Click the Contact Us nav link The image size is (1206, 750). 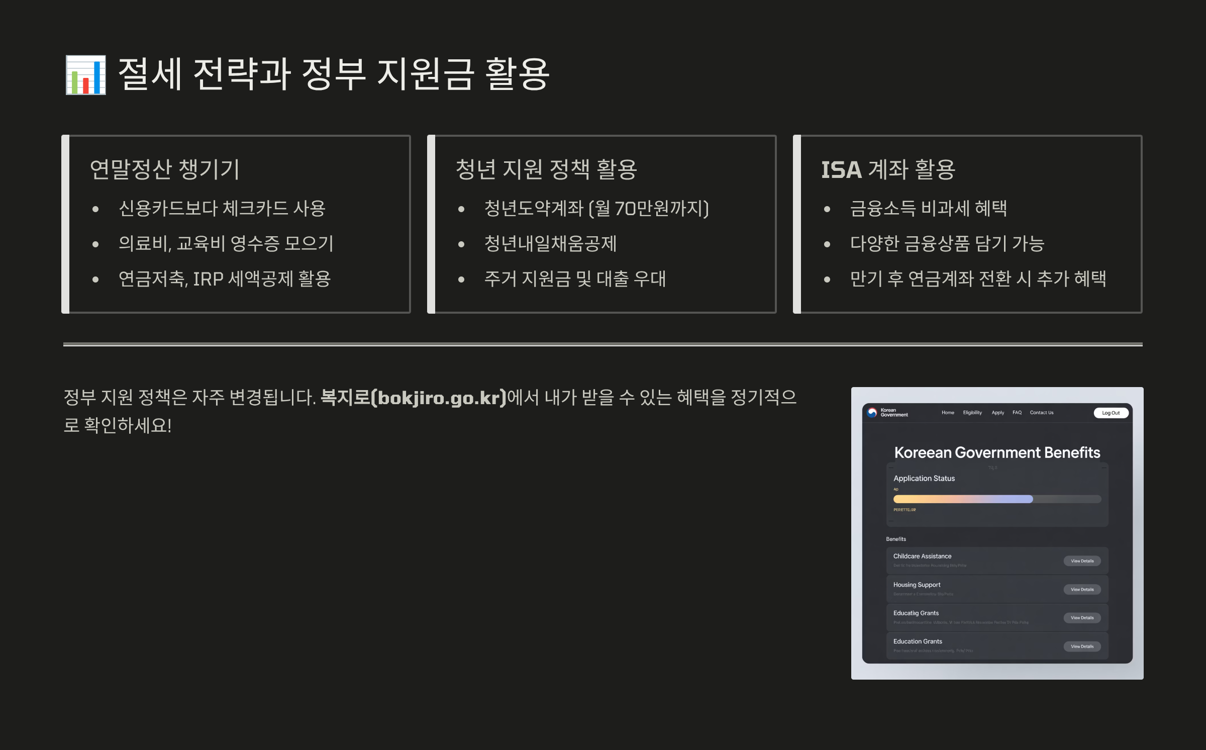[1042, 413]
